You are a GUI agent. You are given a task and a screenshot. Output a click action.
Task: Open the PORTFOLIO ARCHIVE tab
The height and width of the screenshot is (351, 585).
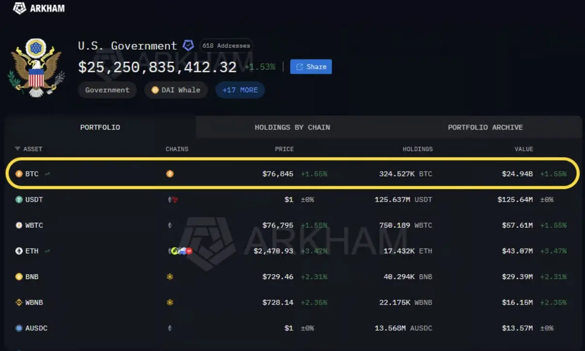tap(485, 127)
